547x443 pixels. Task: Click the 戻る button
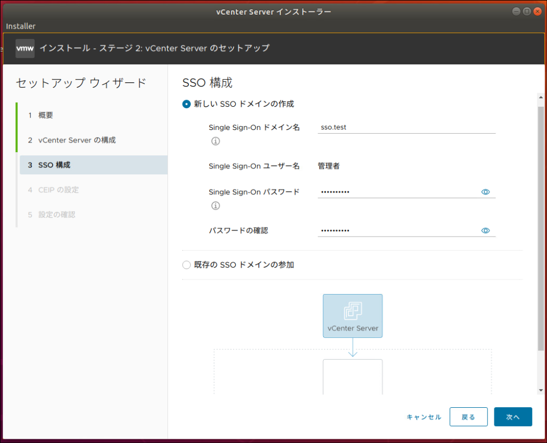468,417
